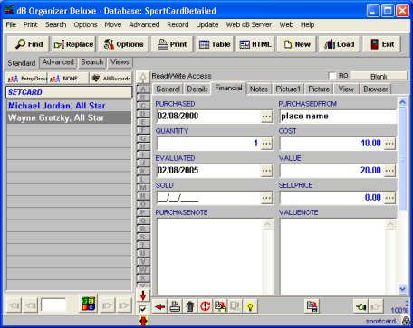
Task: Click the grayed duplicate icon before light bulb
Action: [x=235, y=306]
